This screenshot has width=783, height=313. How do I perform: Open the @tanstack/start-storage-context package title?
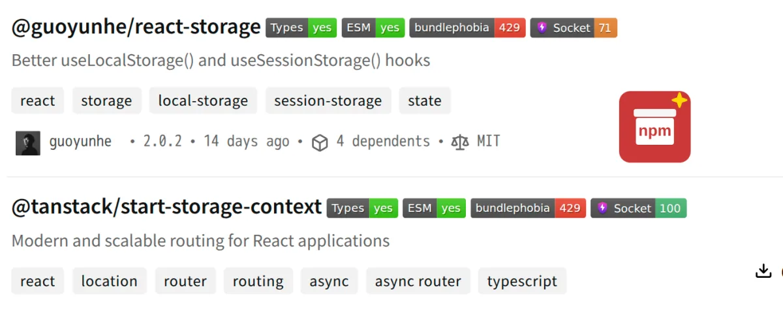point(167,207)
